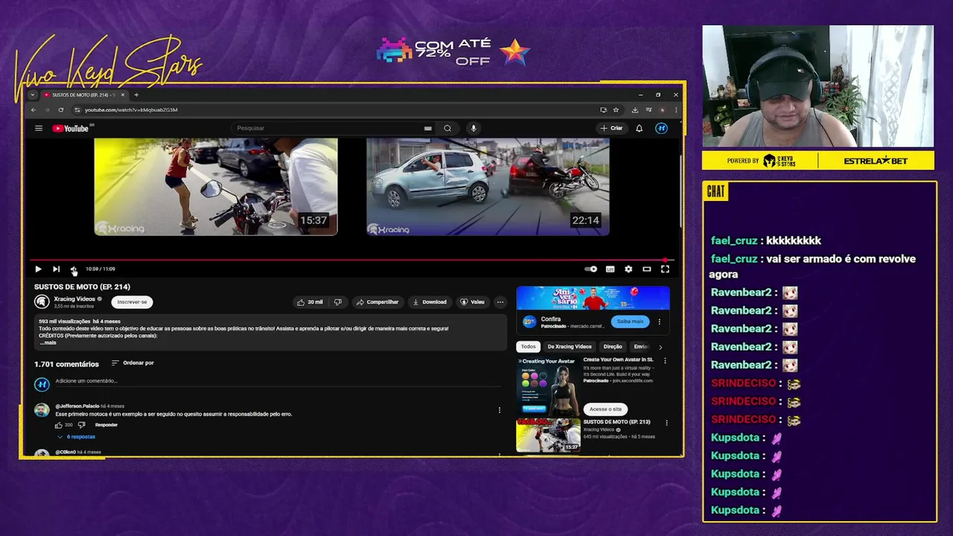Open the end-screen video lasting 15:37
This screenshot has height=536, width=953.
216,186
